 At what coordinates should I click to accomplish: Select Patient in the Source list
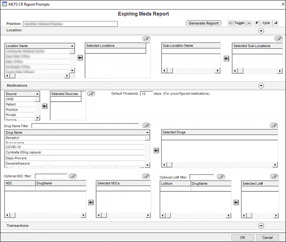(x=20, y=104)
